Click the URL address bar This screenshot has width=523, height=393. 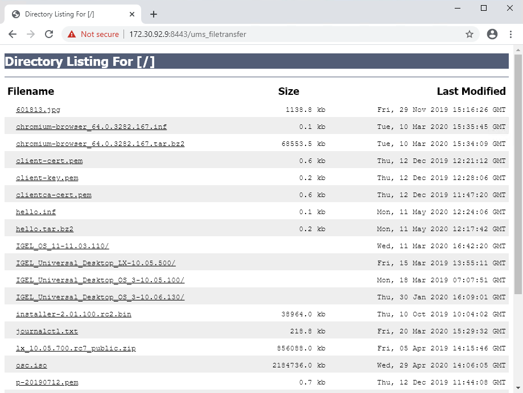click(x=285, y=34)
